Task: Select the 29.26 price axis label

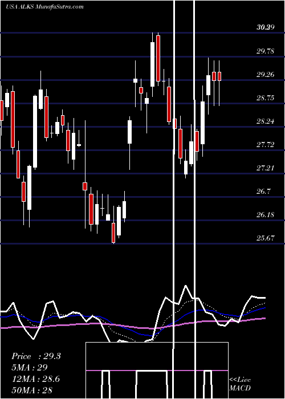Action: [x=265, y=75]
